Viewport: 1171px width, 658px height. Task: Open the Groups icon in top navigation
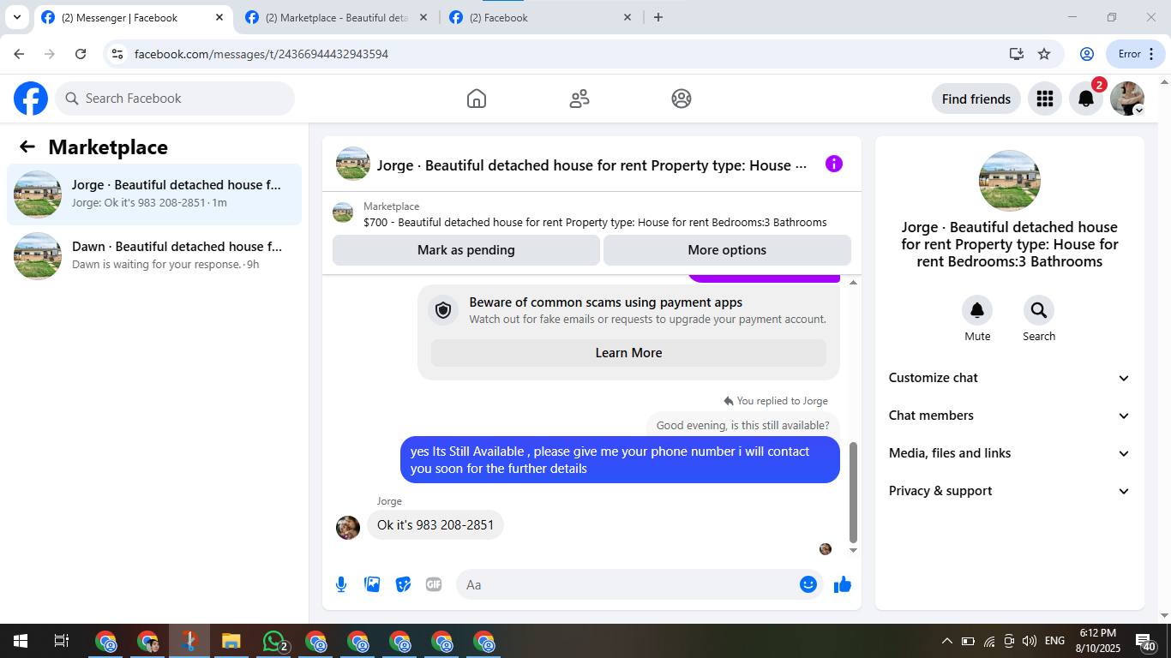pos(682,99)
